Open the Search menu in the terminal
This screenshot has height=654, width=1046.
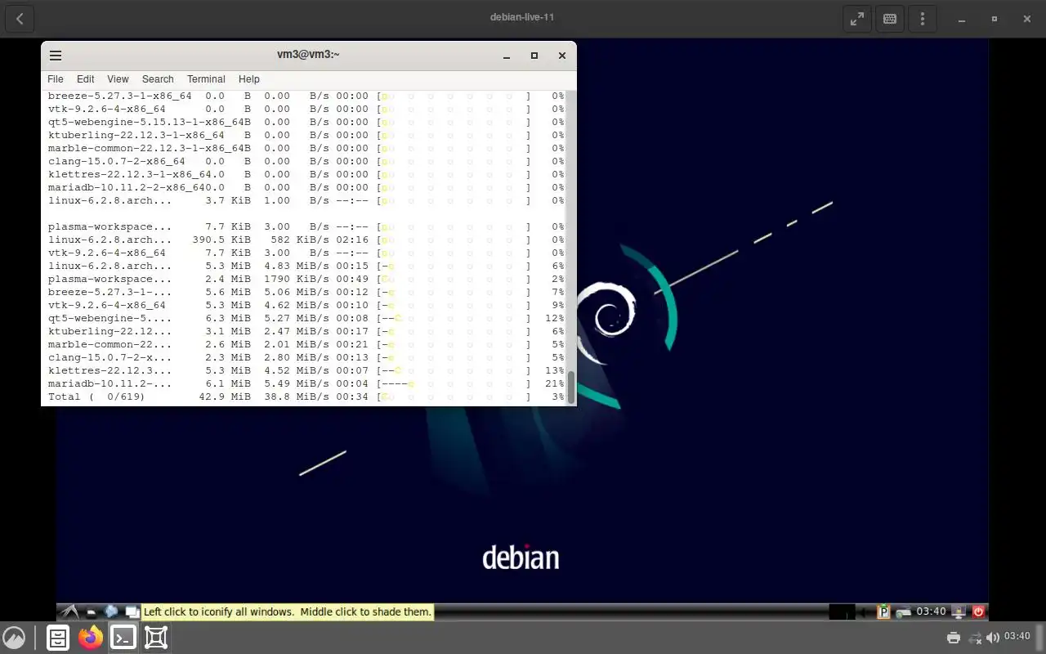point(158,79)
